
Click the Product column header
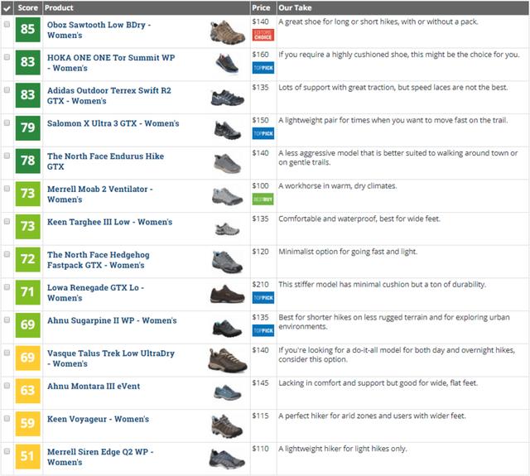59,7
